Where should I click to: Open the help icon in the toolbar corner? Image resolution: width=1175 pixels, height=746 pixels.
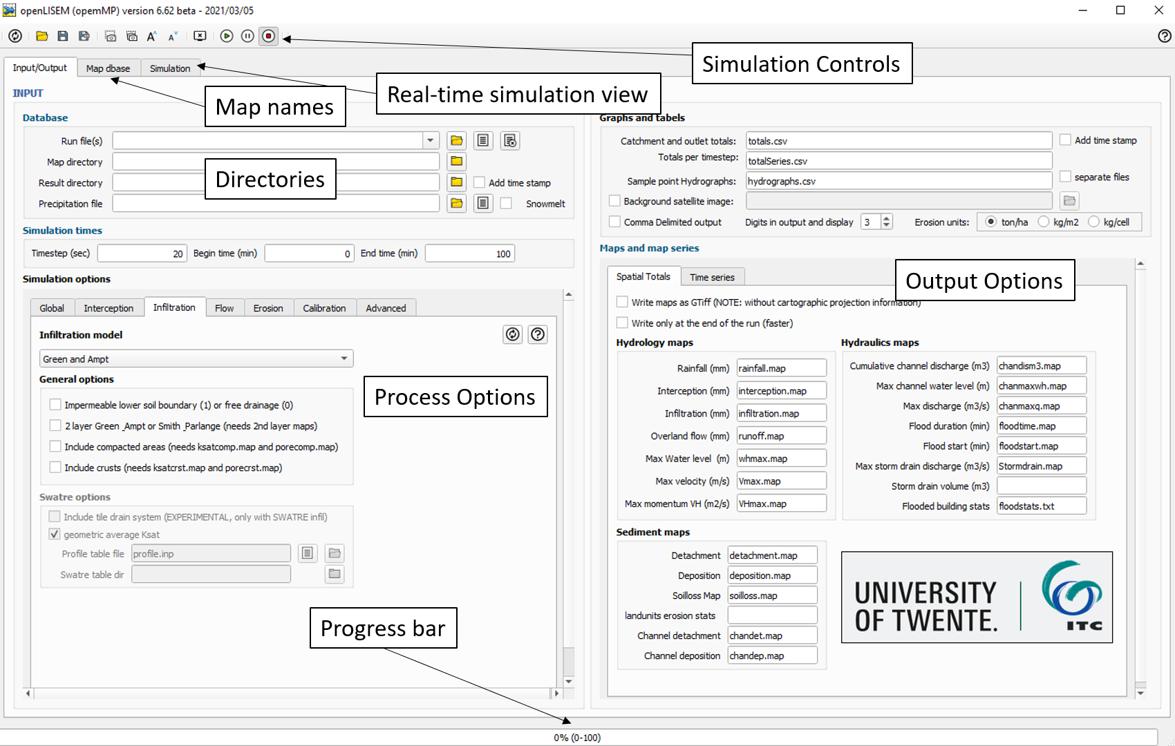[x=1165, y=36]
